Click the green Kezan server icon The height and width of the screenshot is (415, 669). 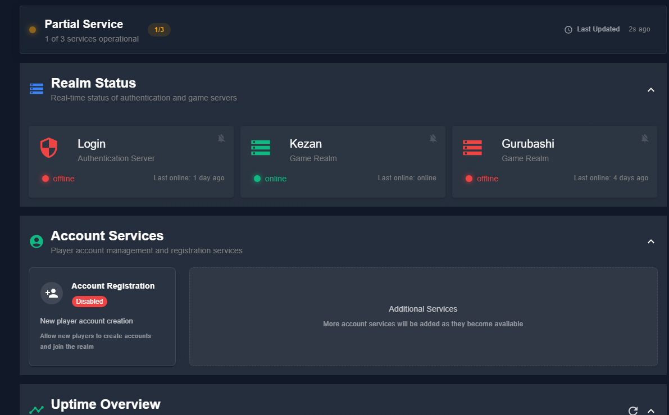point(261,148)
